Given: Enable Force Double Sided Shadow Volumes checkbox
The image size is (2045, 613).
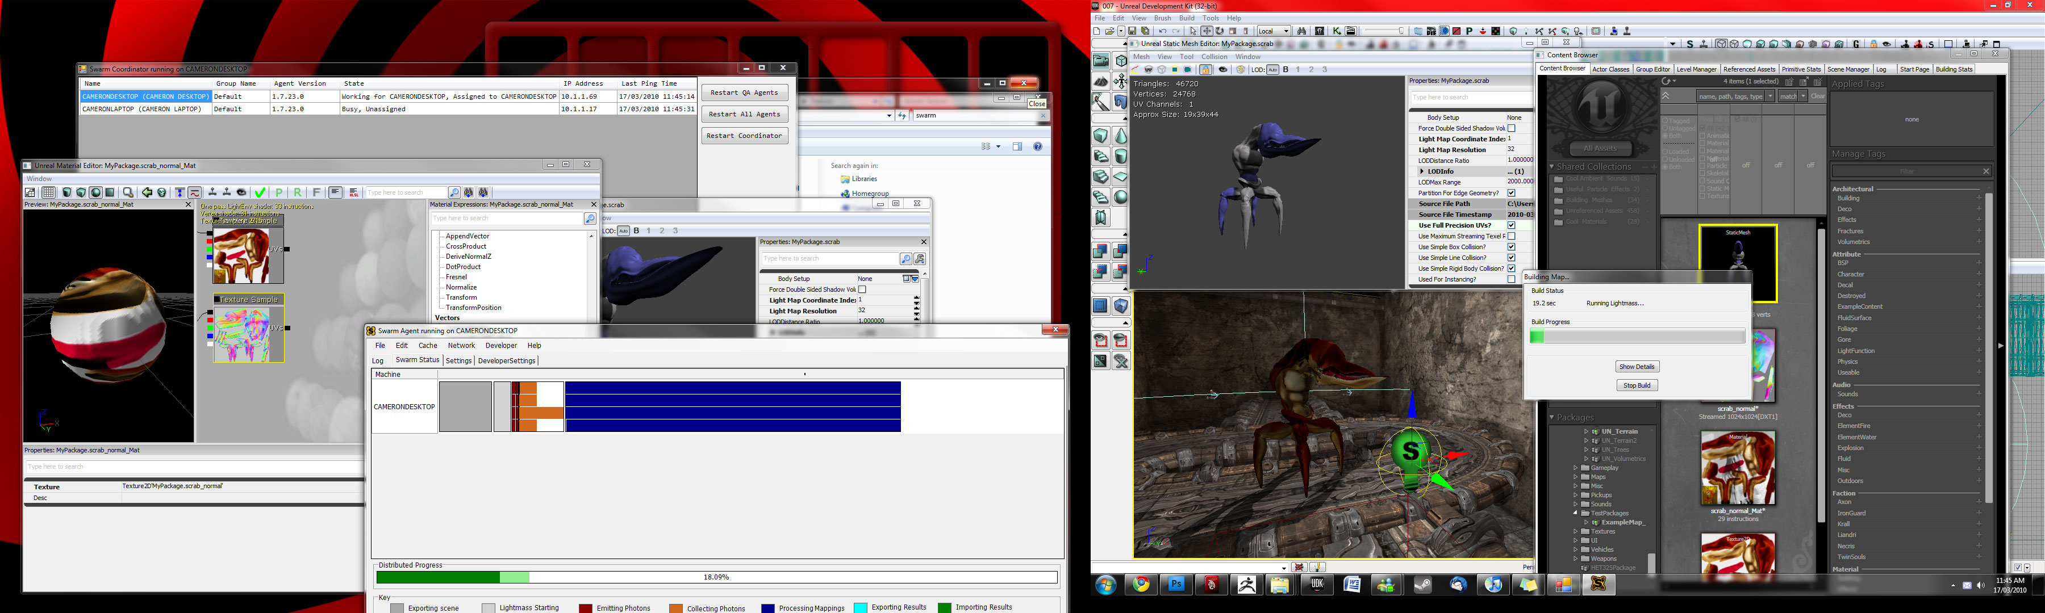Looking at the screenshot, I should (1510, 128).
